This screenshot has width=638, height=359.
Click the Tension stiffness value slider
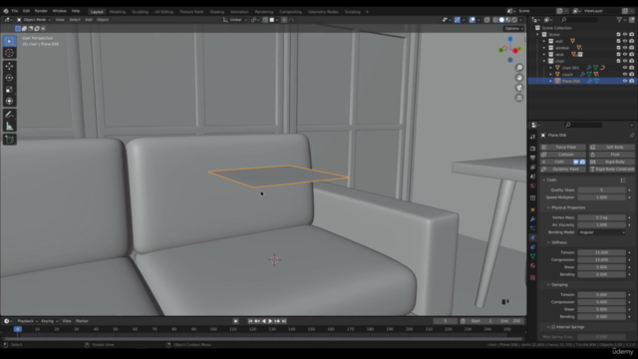602,252
